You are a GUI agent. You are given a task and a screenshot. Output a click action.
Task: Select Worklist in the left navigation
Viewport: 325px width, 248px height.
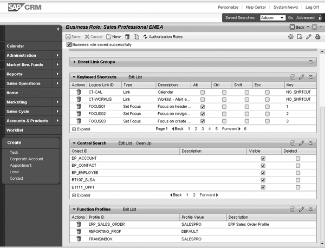[15, 130]
